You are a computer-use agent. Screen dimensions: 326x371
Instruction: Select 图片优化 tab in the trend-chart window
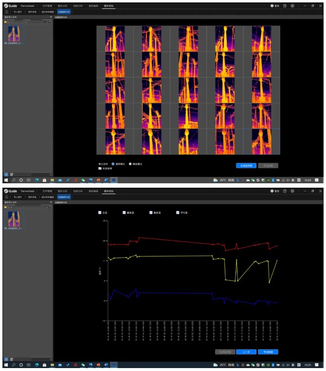tap(109, 191)
